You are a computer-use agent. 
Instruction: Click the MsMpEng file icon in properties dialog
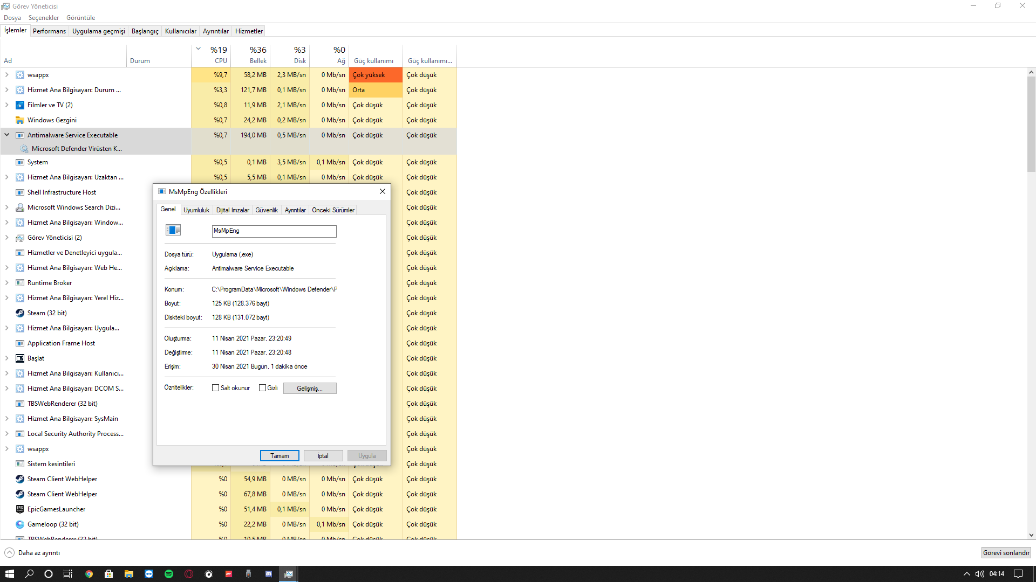173,231
